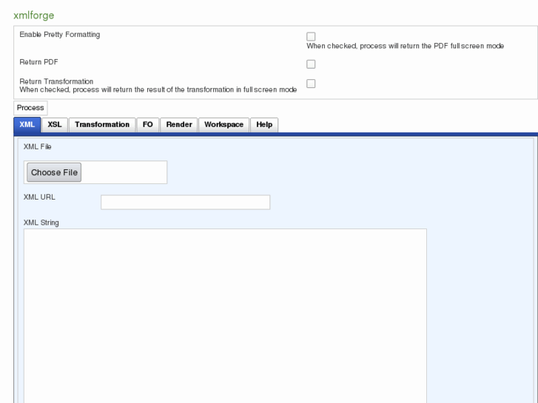Image resolution: width=538 pixels, height=403 pixels.
Task: Open the Help tab
Action: 264,124
